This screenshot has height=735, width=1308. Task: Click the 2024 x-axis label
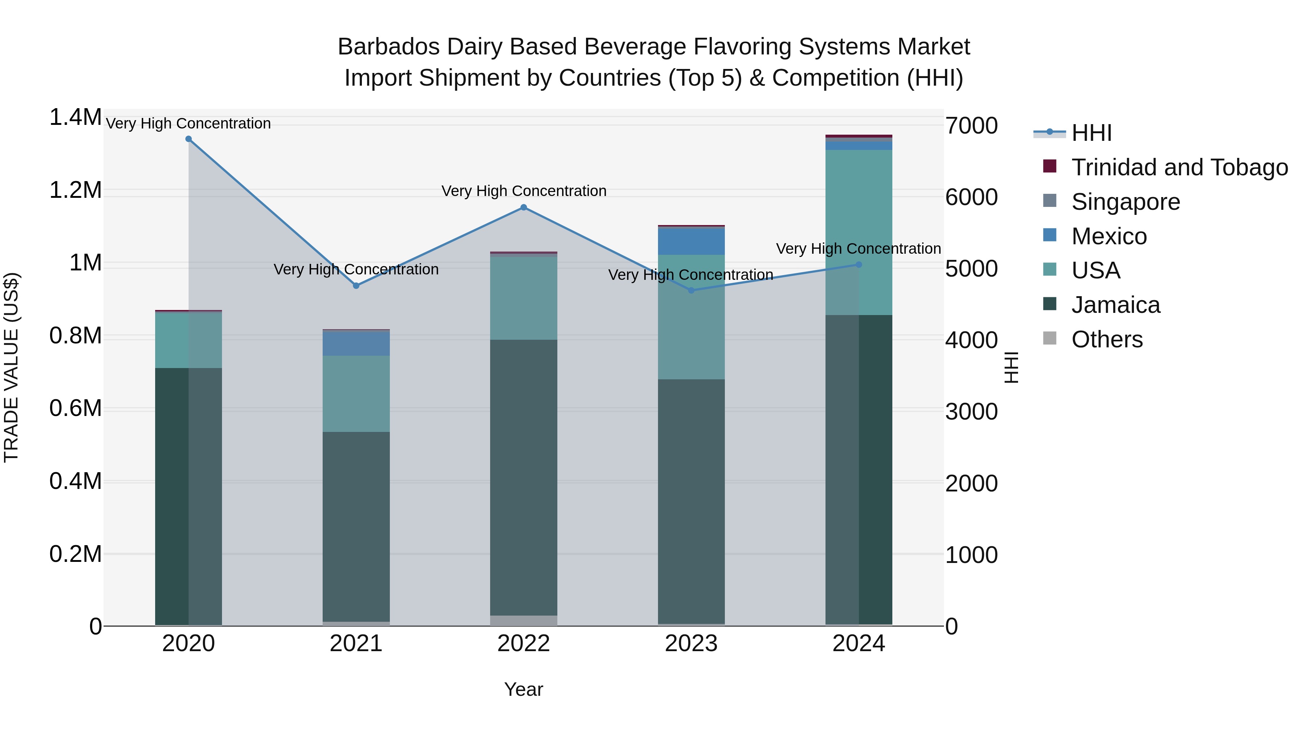[x=859, y=644]
